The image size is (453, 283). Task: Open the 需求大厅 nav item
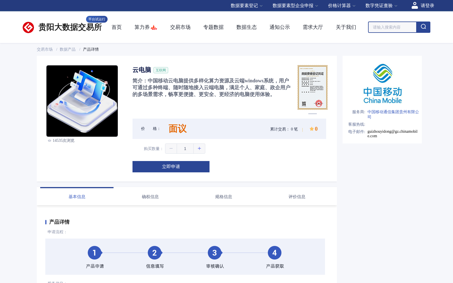pyautogui.click(x=313, y=27)
